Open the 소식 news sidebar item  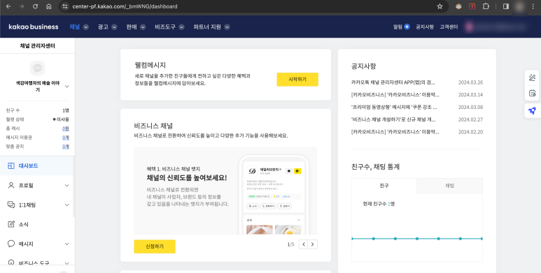point(37,224)
